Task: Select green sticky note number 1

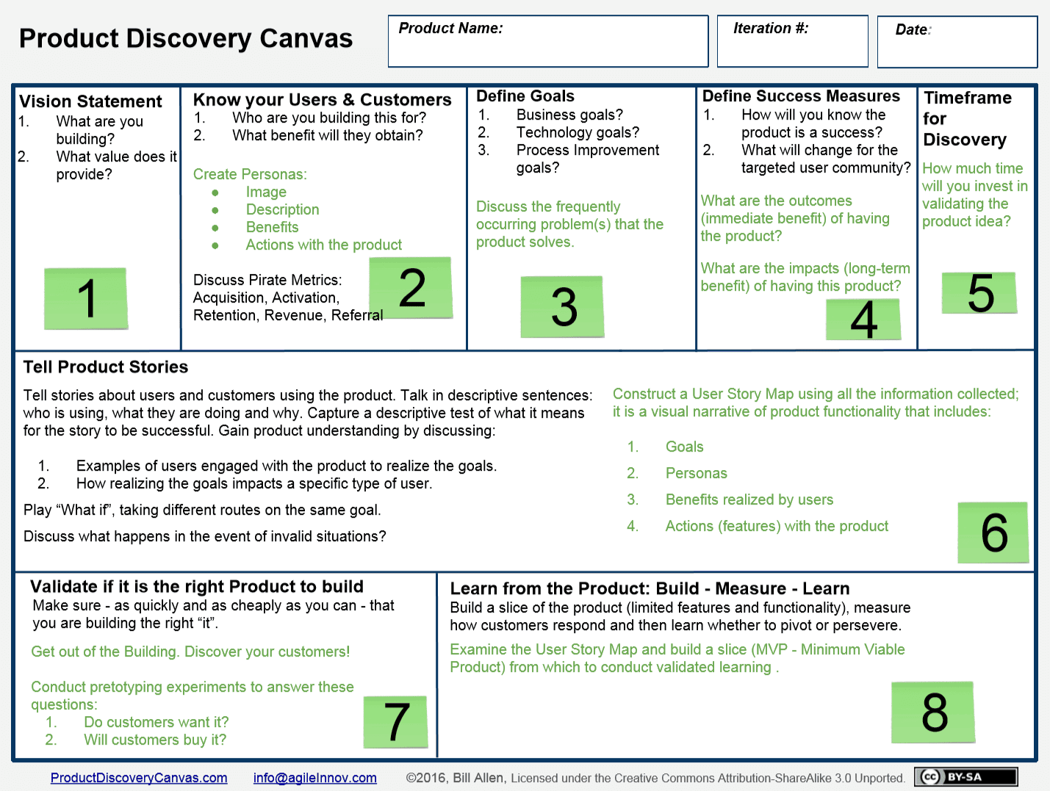Action: pos(86,298)
